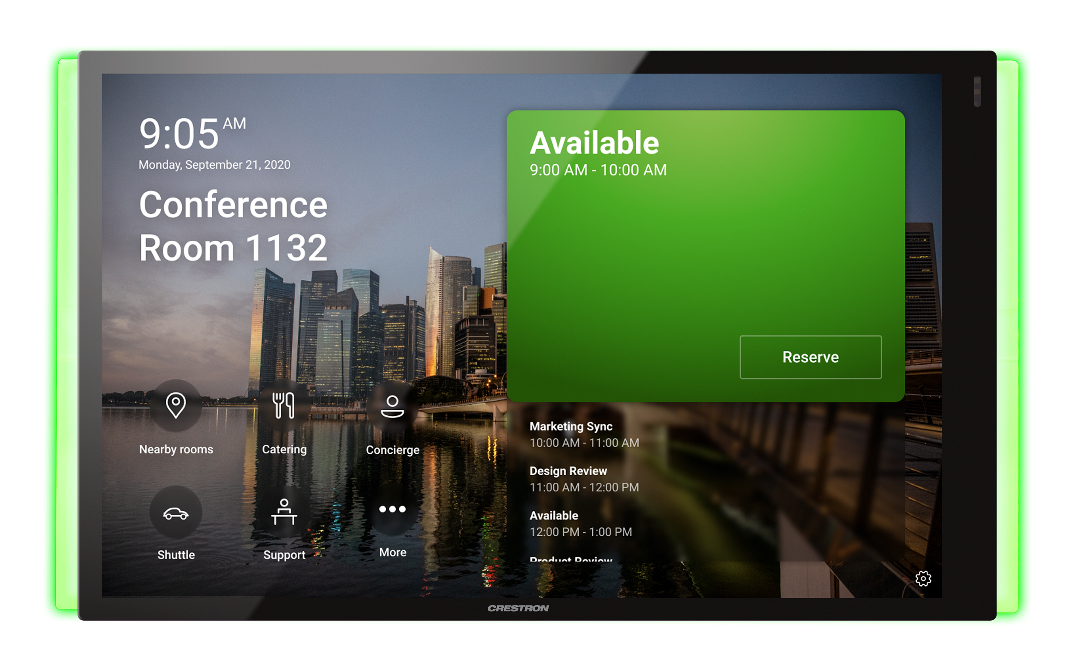The image size is (1079, 672).
Task: Tap the 9:00 AM - 10:00 AM time range
Action: pyautogui.click(x=598, y=170)
